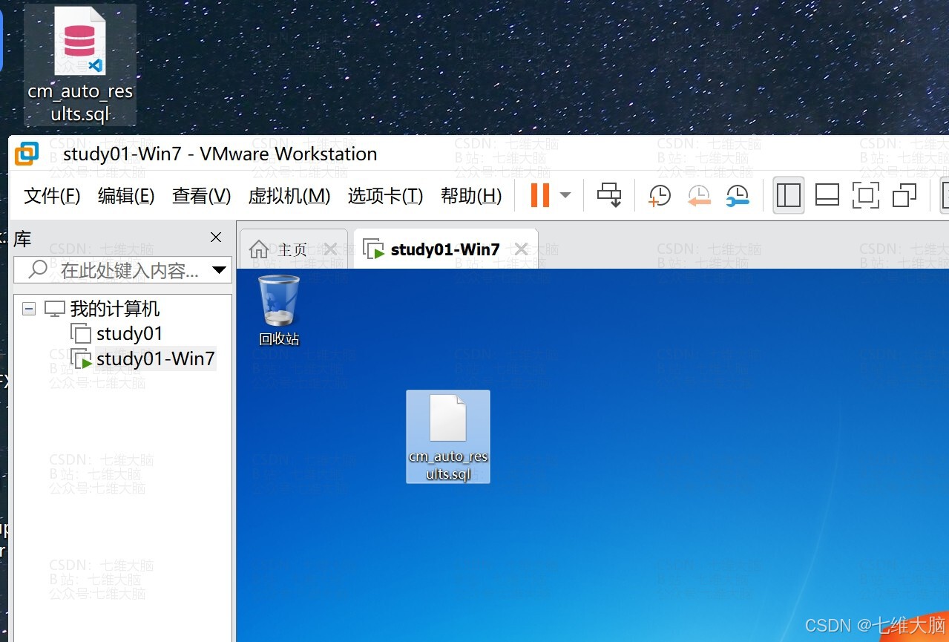Image resolution: width=949 pixels, height=642 pixels.
Task: Click the magnifier icon in library search
Action: pos(38,269)
